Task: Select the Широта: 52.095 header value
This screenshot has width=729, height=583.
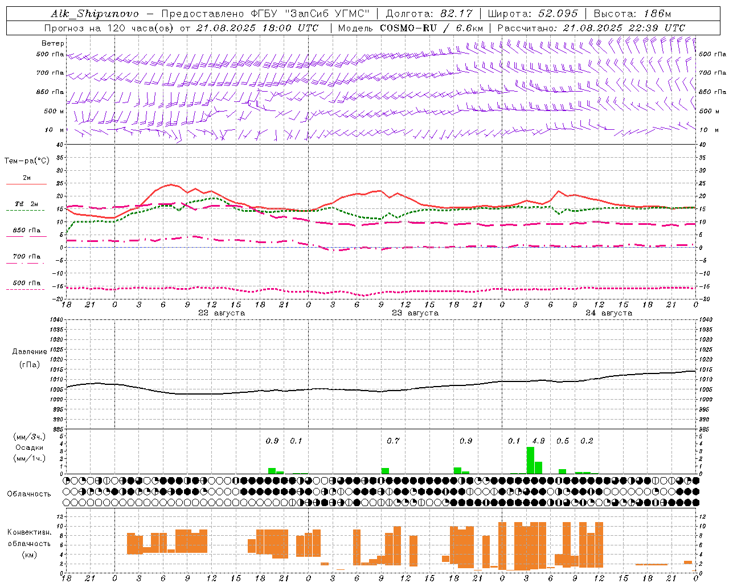Action: click(533, 14)
